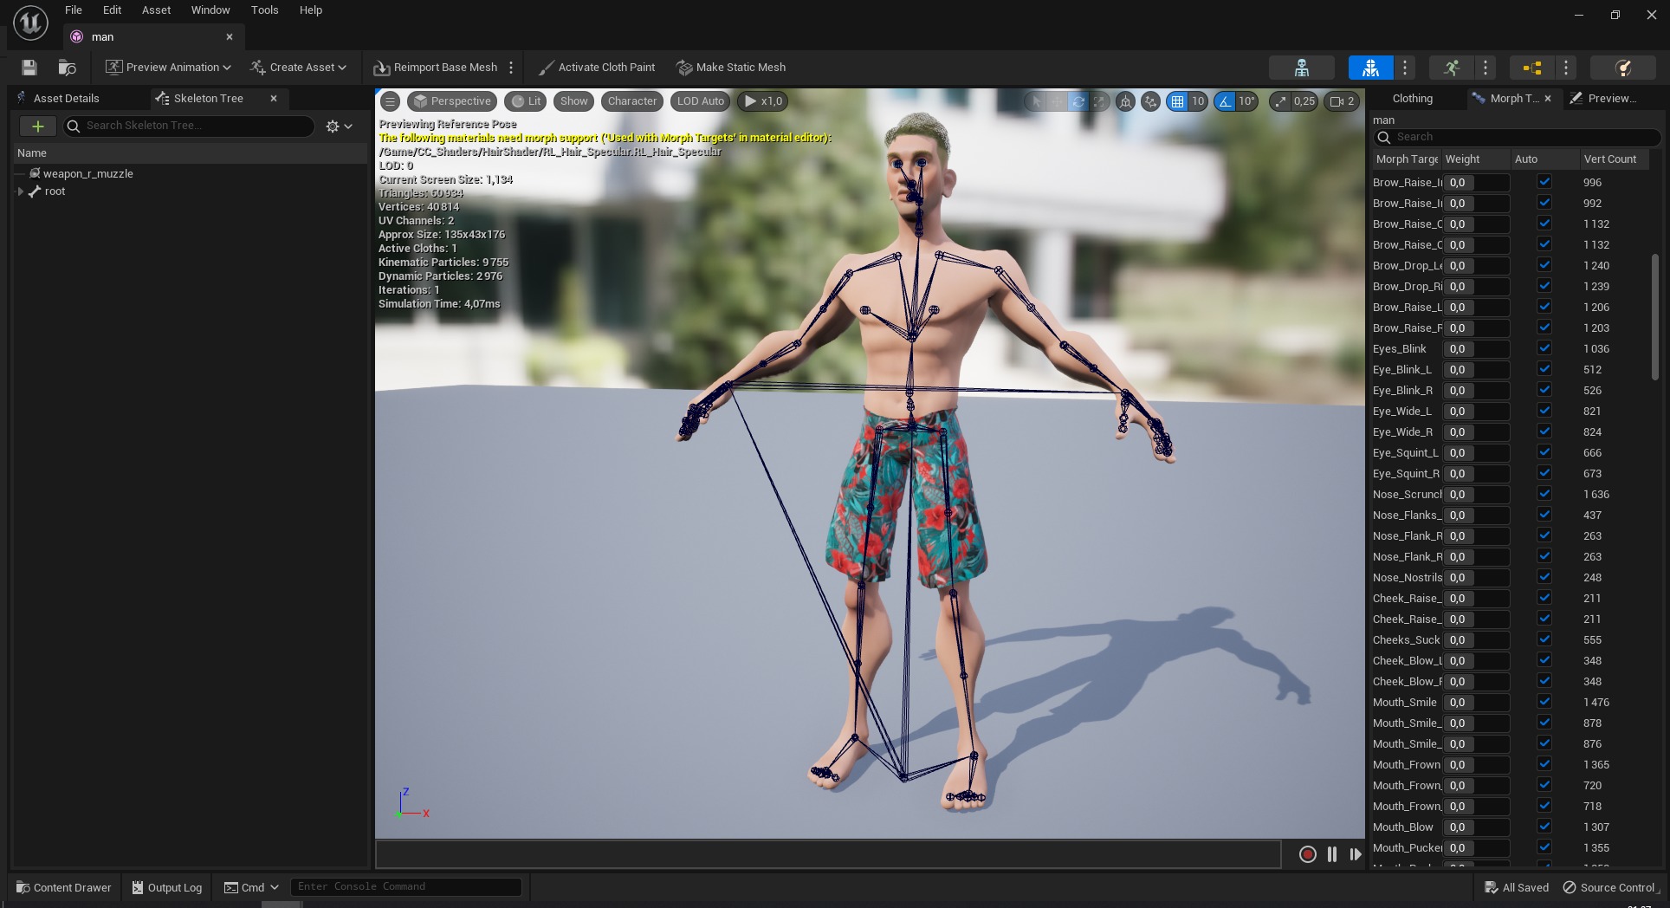Screen dimensions: 1670x908
Task: Toggle Auto checkbox for Eye_Wide_L
Action: [1544, 411]
